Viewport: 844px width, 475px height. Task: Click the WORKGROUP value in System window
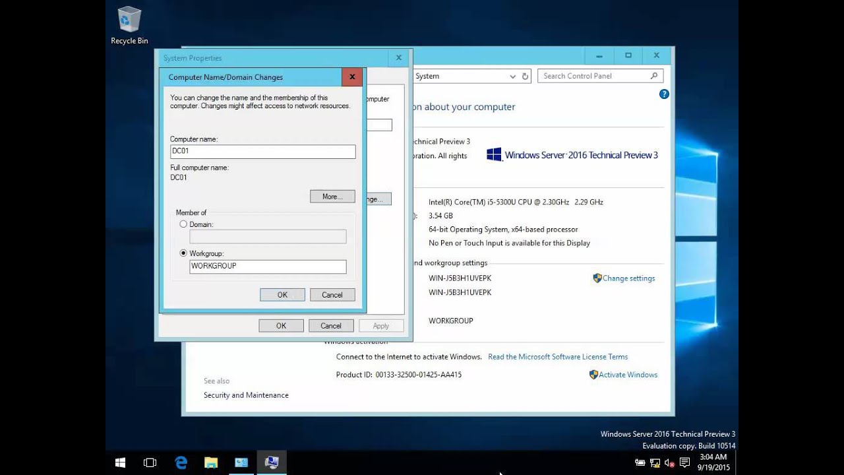[451, 321]
